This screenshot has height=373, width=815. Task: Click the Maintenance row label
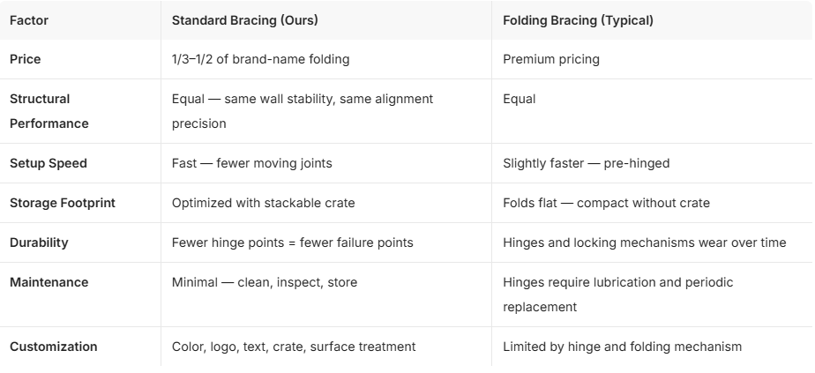tap(49, 282)
